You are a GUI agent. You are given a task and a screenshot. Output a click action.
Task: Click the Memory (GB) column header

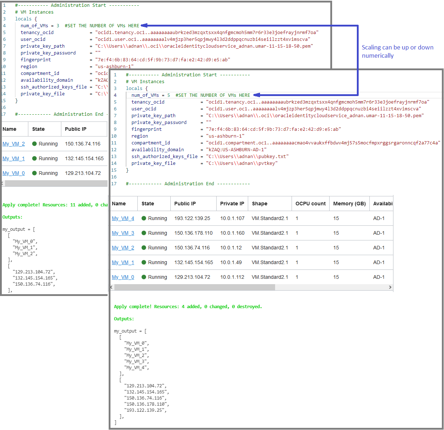click(x=349, y=204)
